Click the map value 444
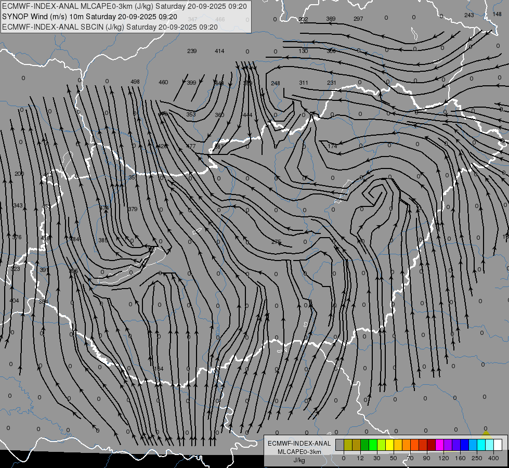 (x=247, y=115)
